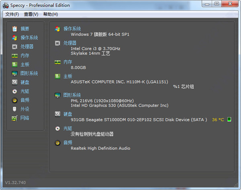Open the 主板 heading link in summary
Image resolution: width=241 pixels, height=190 pixels.
[x=68, y=76]
